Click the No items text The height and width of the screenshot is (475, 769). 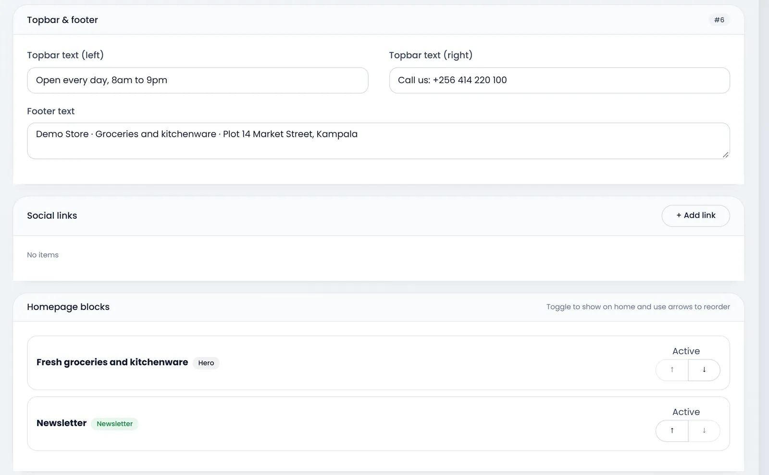(x=43, y=255)
